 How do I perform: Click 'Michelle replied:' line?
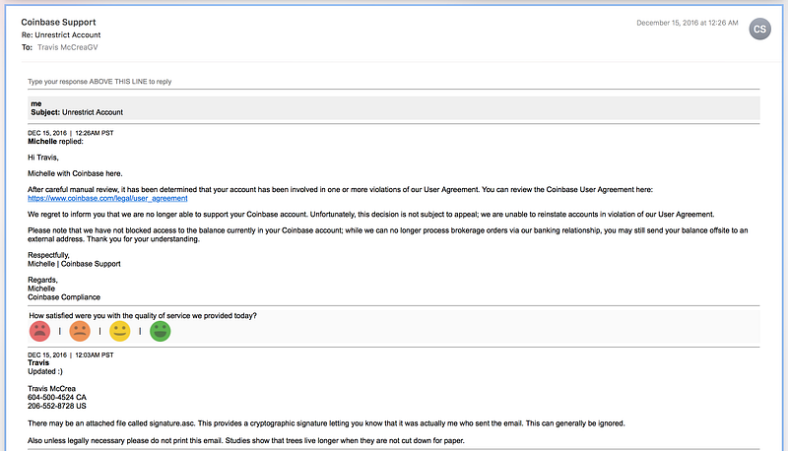point(55,142)
